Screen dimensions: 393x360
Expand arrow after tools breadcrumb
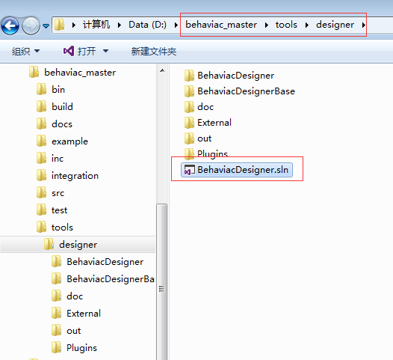[x=307, y=25]
